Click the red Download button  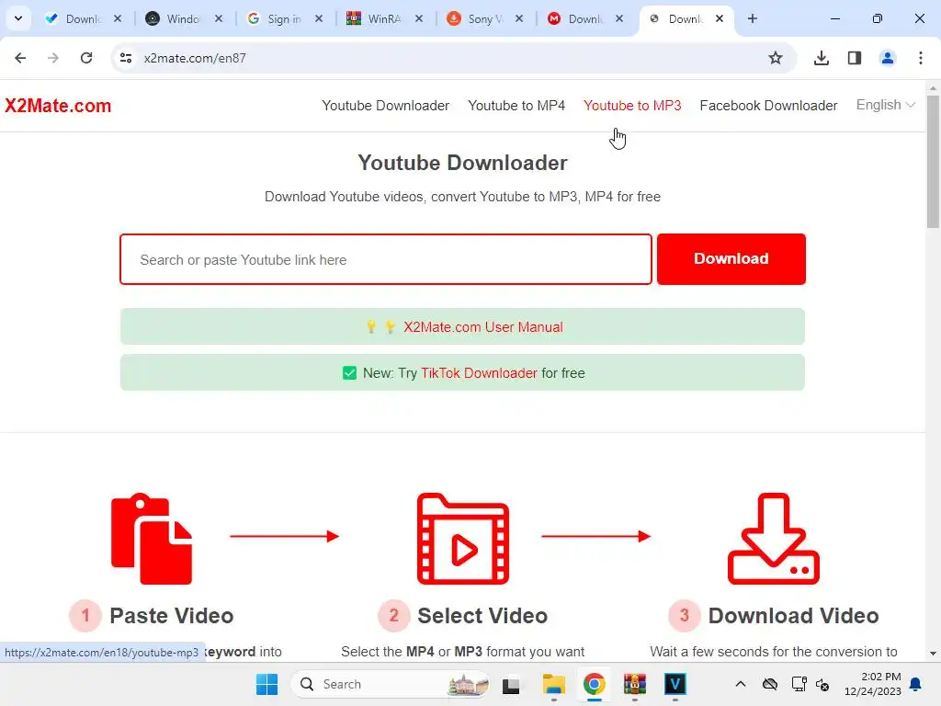tap(731, 258)
